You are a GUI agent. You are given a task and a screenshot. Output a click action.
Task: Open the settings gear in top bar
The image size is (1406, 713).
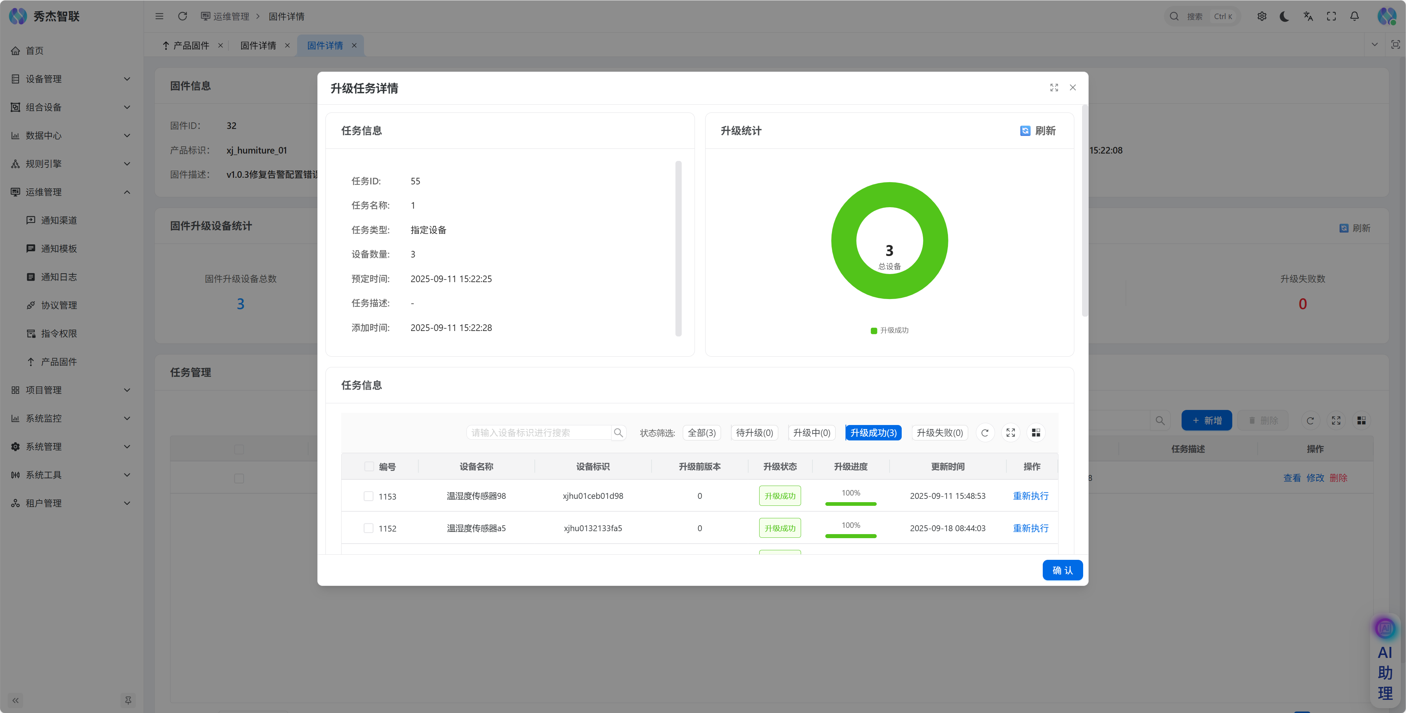1261,17
